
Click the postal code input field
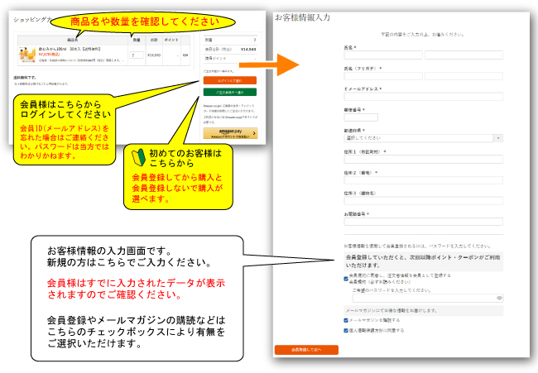coord(361,117)
